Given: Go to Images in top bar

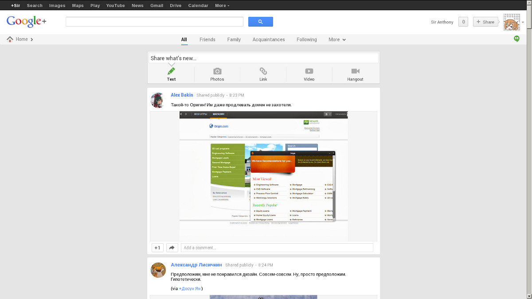Looking at the screenshot, I should pyautogui.click(x=57, y=5).
